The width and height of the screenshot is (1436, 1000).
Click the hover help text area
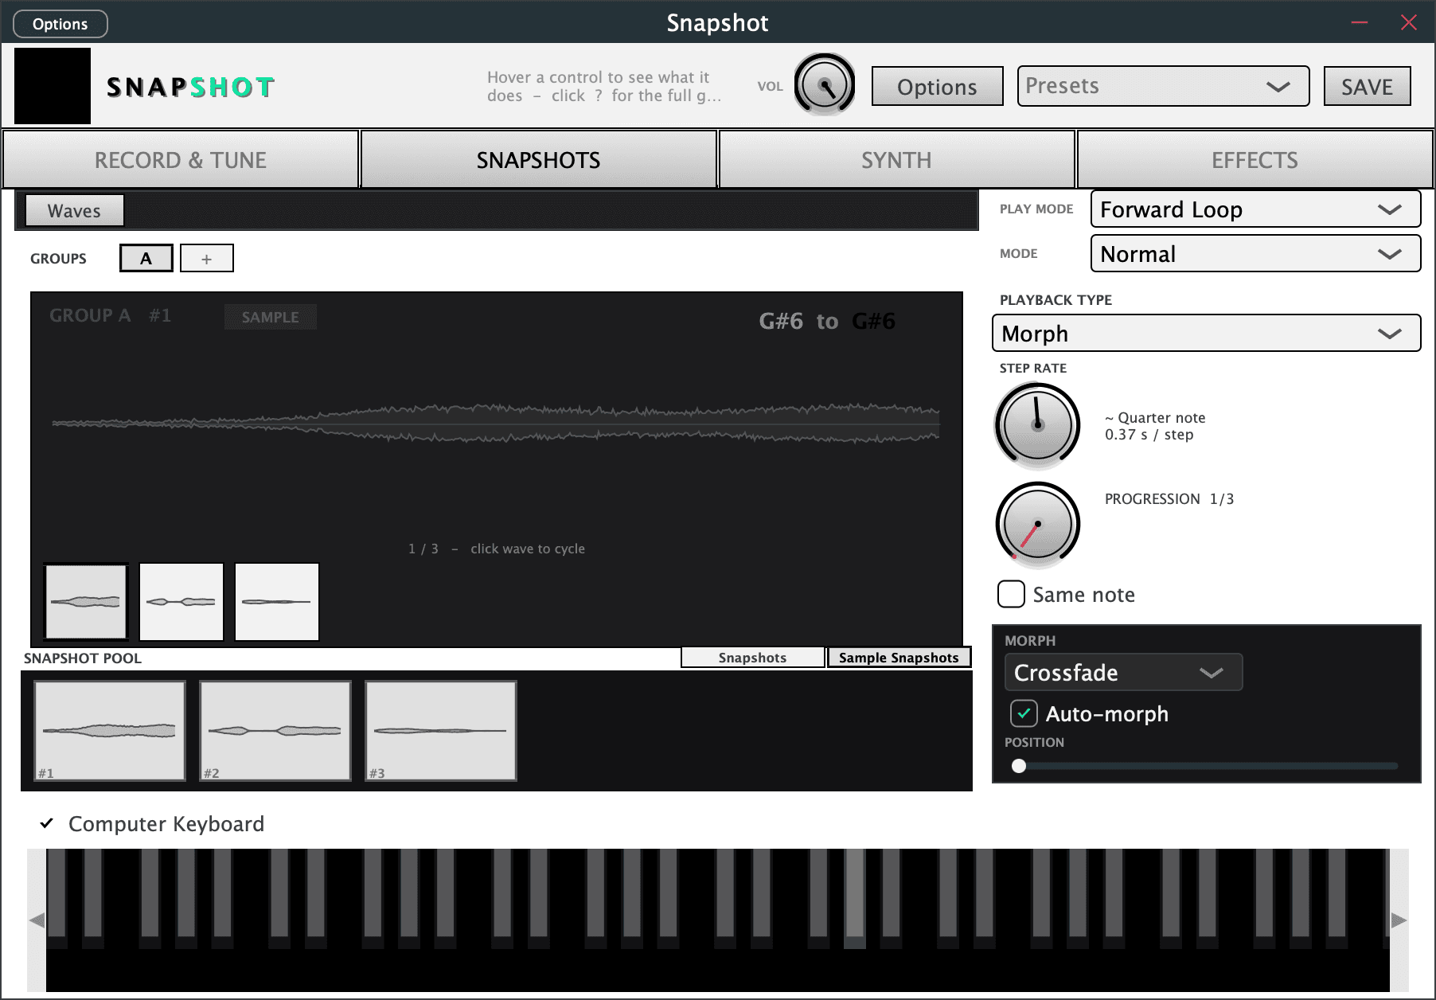(605, 86)
